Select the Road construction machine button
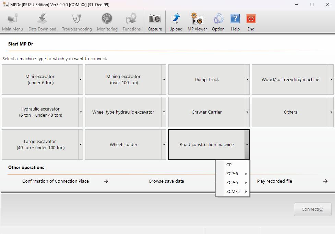 pyautogui.click(x=207, y=144)
